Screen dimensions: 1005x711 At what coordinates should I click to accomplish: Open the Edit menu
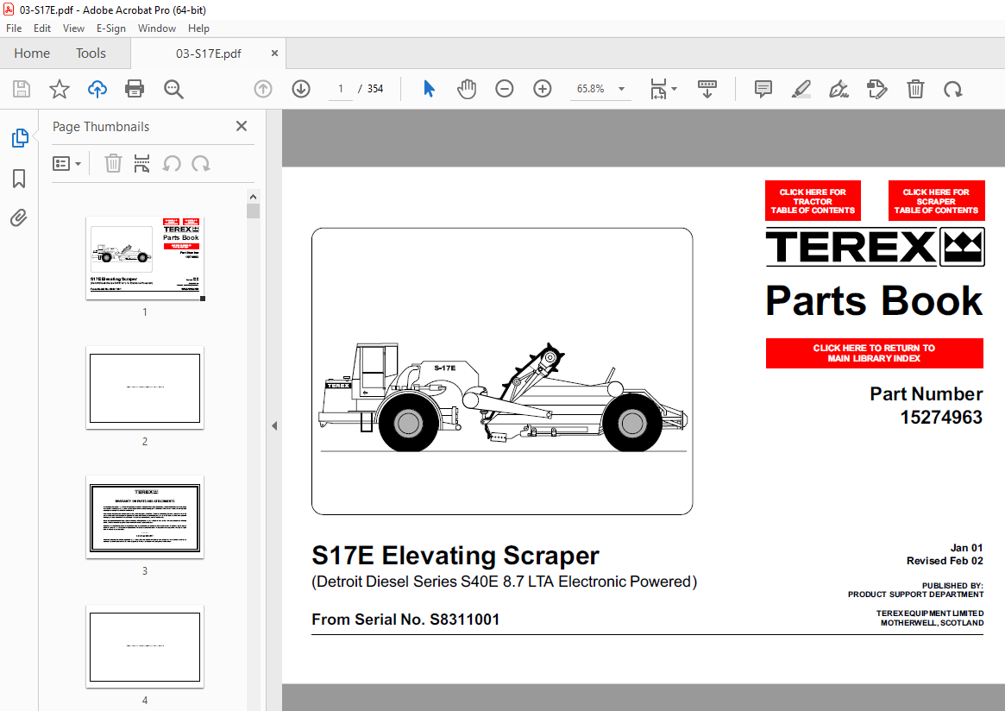42,28
